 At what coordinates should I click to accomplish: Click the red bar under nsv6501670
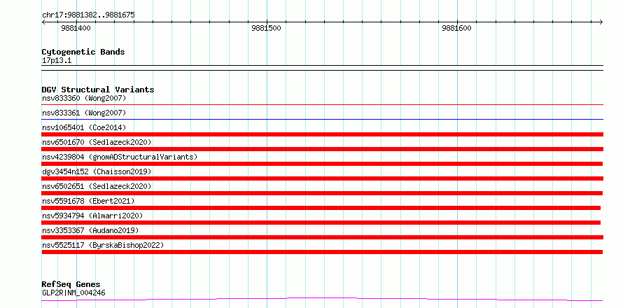click(x=322, y=149)
